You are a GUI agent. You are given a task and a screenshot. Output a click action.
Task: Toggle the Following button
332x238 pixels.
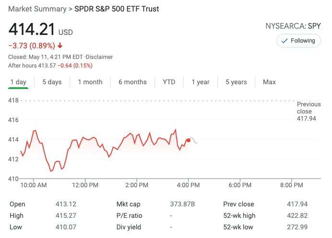(x=298, y=41)
